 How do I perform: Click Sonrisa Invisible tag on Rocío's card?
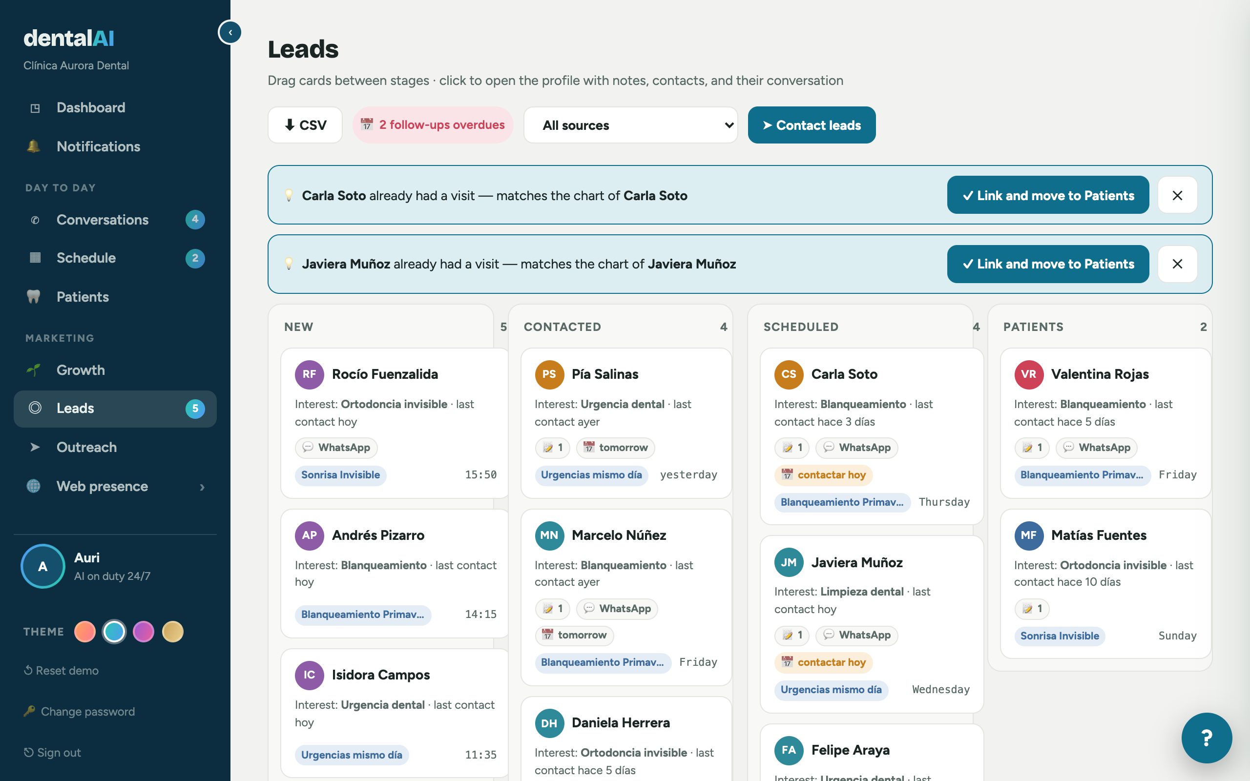(340, 475)
